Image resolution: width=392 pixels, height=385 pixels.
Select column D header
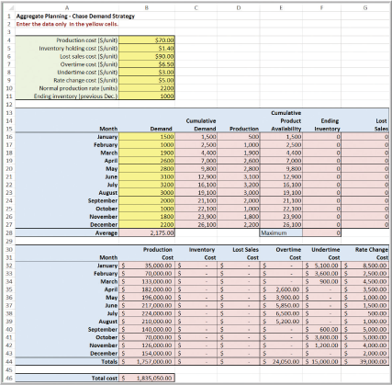pos(239,7)
